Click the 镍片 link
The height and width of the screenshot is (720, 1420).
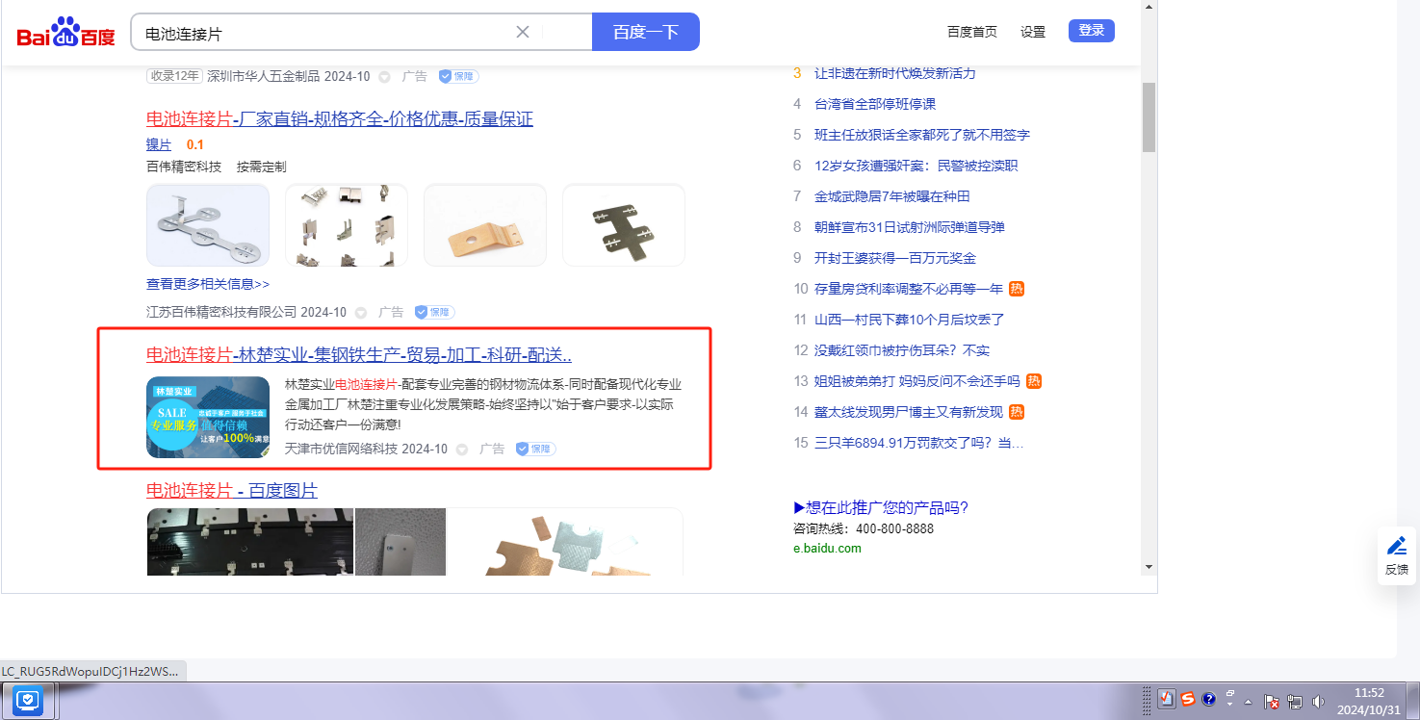pyautogui.click(x=159, y=144)
